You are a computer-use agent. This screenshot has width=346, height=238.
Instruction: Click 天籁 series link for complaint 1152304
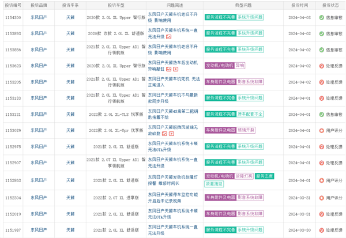click(x=70, y=198)
